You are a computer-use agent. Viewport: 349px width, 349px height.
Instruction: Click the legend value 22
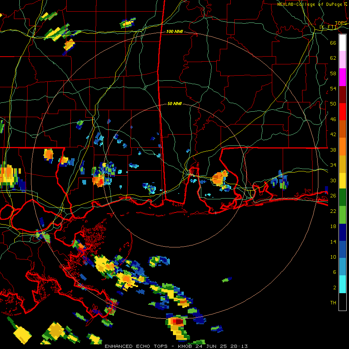pos(333,211)
